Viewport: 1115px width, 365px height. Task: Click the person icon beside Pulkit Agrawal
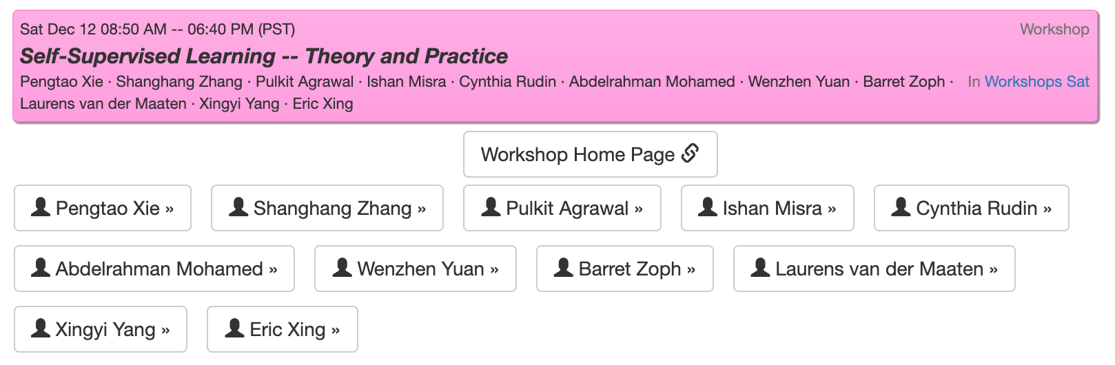pos(491,207)
